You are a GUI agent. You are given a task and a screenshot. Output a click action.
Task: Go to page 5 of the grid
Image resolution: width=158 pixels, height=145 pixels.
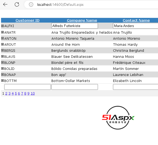[x=16, y=94]
